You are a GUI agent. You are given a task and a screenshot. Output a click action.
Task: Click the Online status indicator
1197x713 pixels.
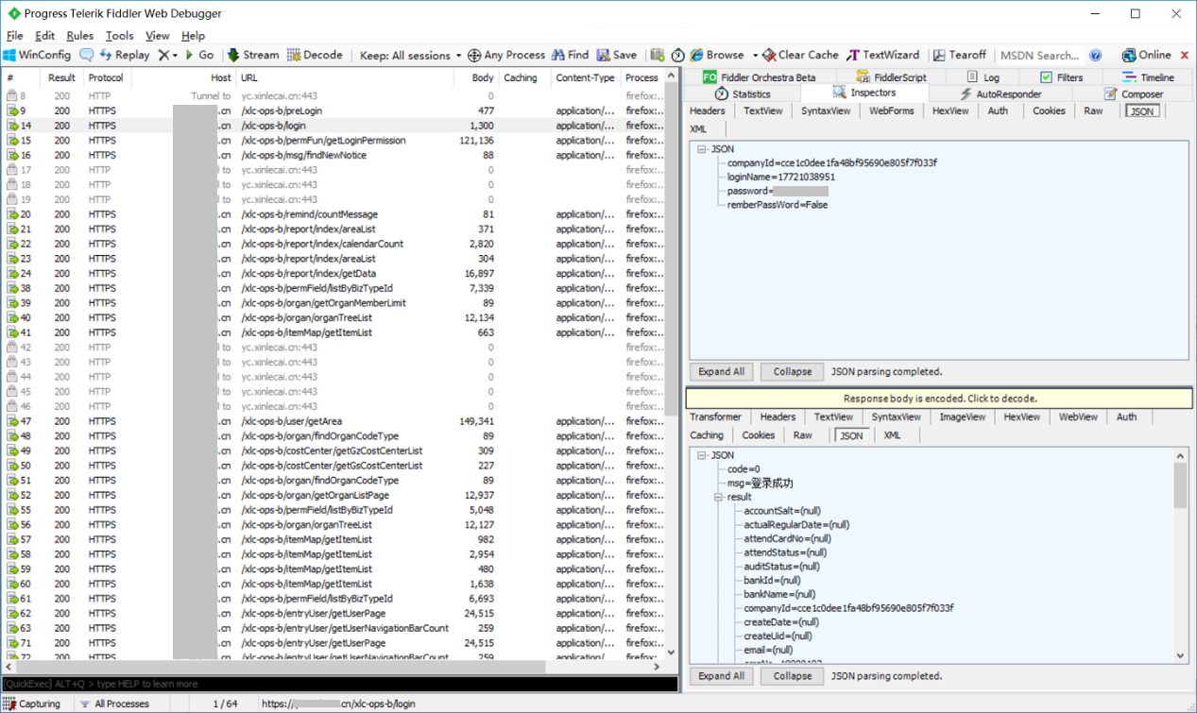1146,55
